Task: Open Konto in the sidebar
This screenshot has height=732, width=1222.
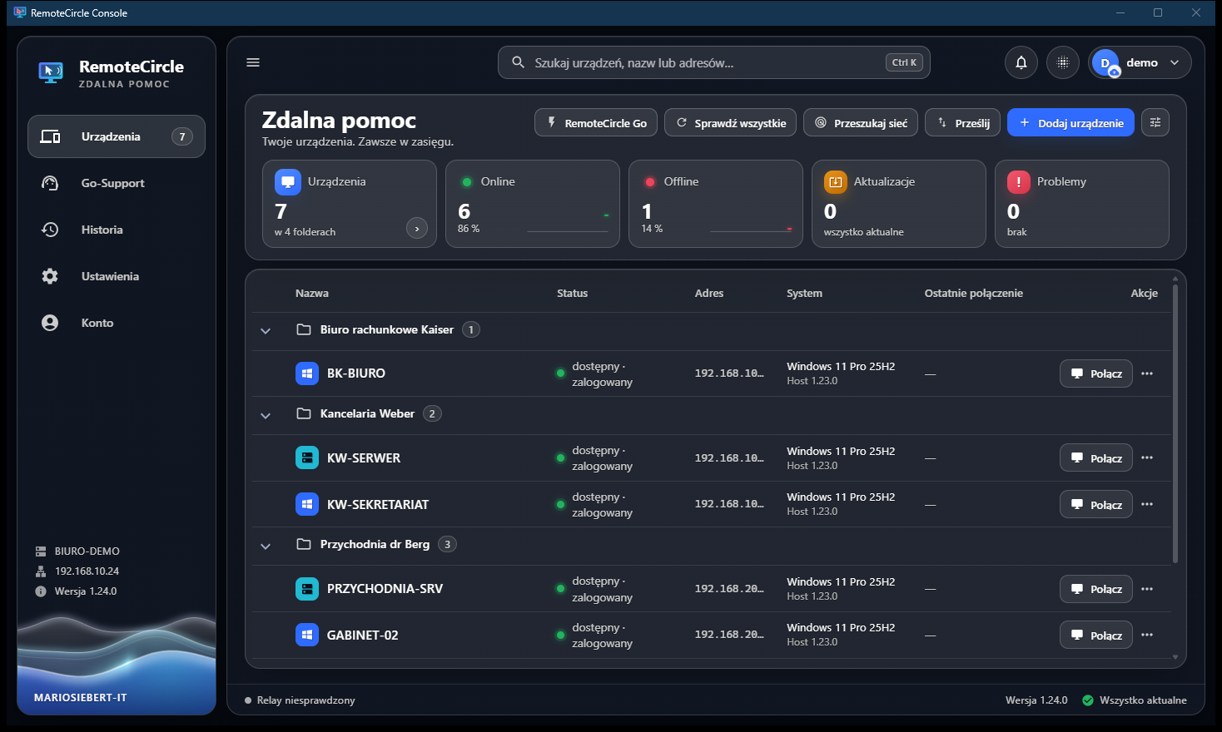Action: pos(117,323)
